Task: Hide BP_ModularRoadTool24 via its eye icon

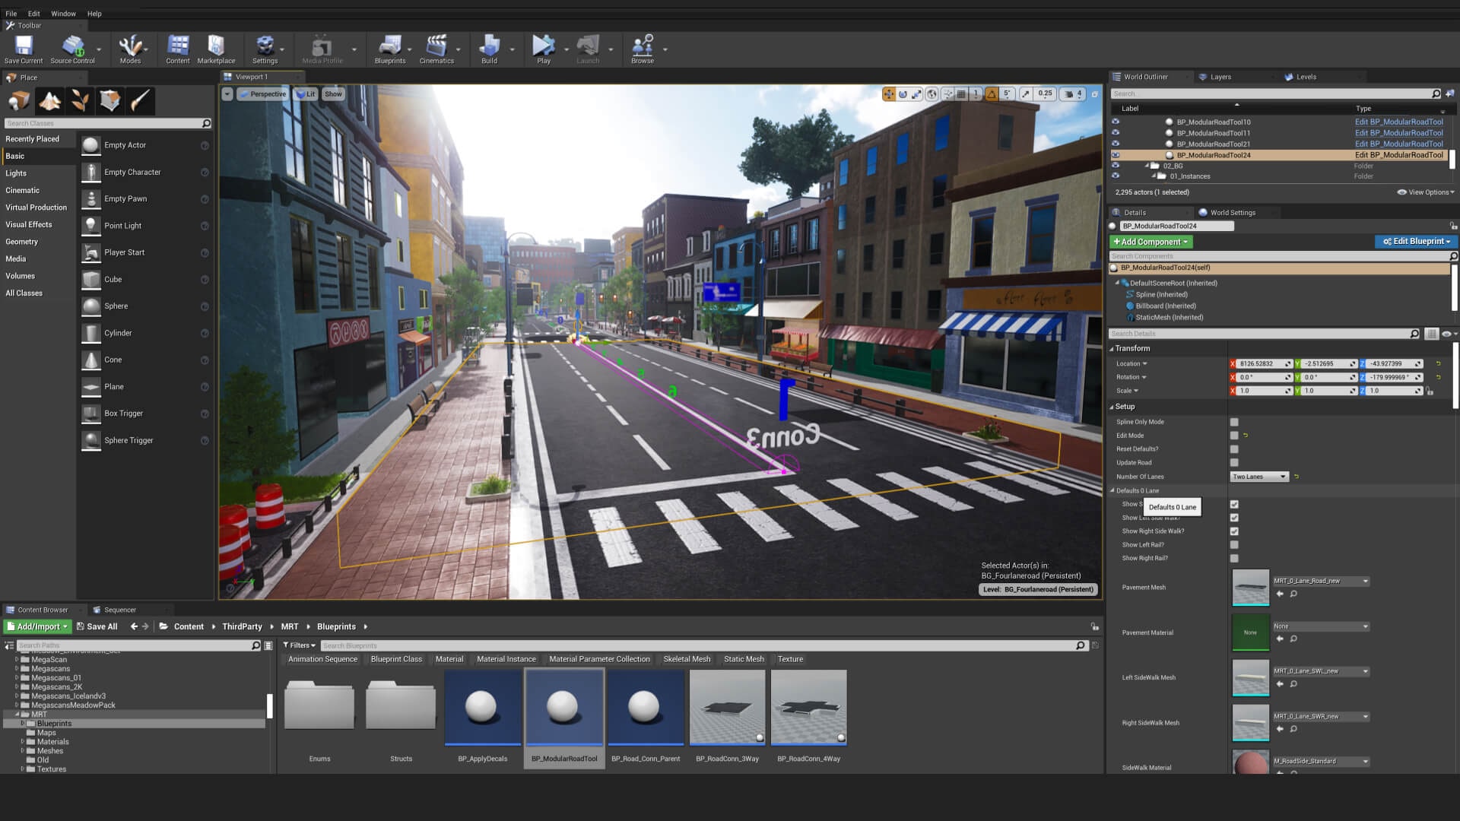Action: (x=1116, y=155)
